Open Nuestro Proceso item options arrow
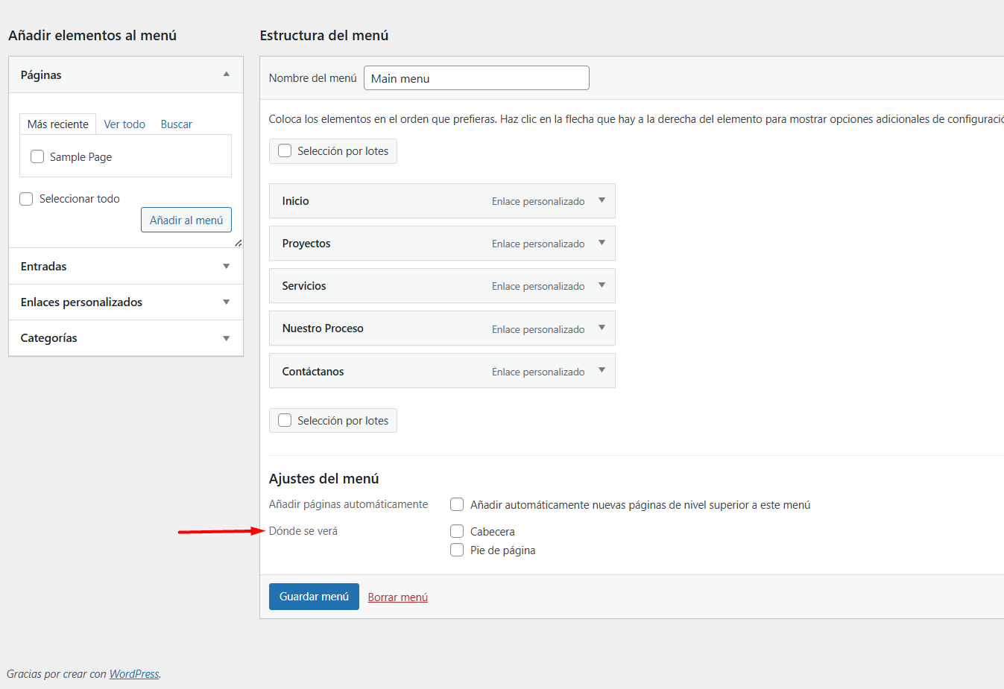 602,328
